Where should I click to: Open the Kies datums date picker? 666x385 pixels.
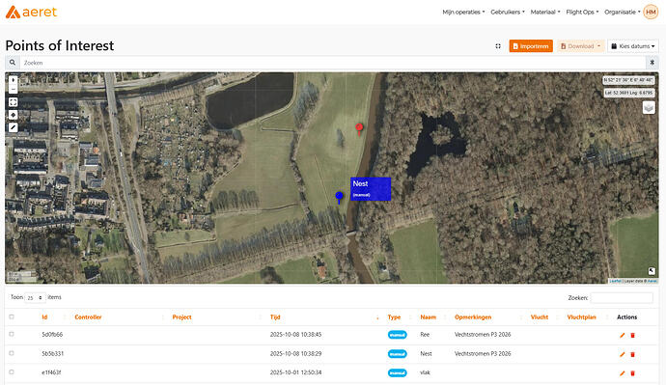point(633,46)
